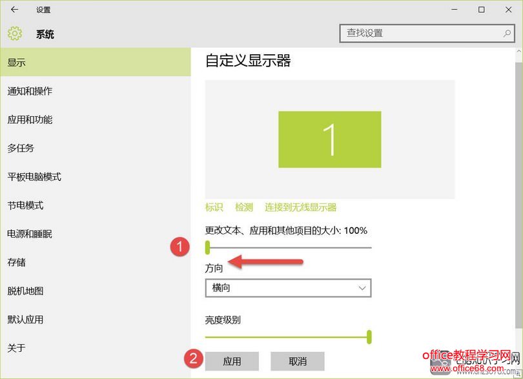This screenshot has width=523, height=379.
Task: Adjust the 亮度级别 brightness slider
Action: [x=369, y=337]
